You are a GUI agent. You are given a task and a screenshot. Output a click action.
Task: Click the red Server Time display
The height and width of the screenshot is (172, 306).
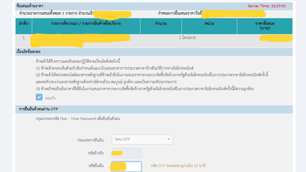(267, 6)
